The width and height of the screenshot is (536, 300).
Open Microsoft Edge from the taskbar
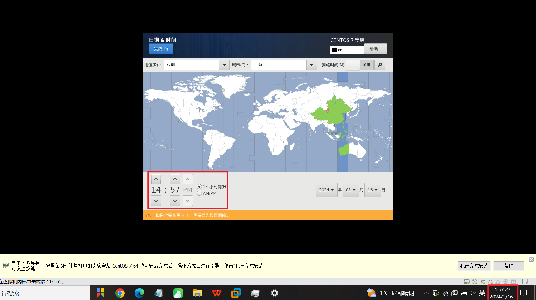click(x=139, y=293)
